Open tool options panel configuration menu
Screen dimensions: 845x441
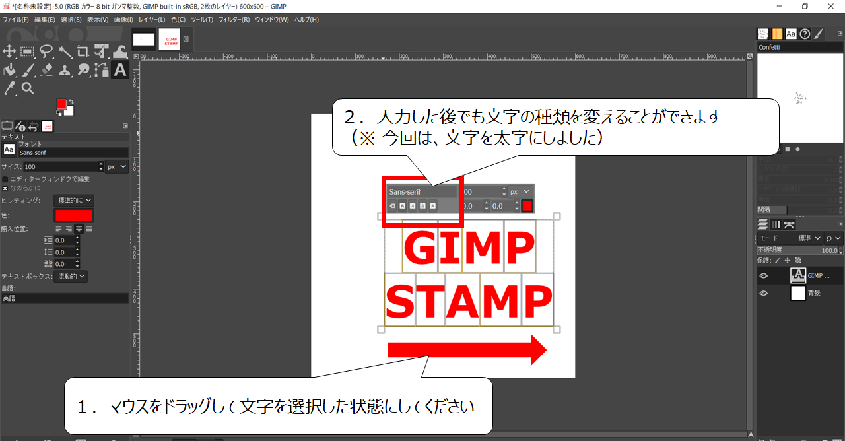125,126
